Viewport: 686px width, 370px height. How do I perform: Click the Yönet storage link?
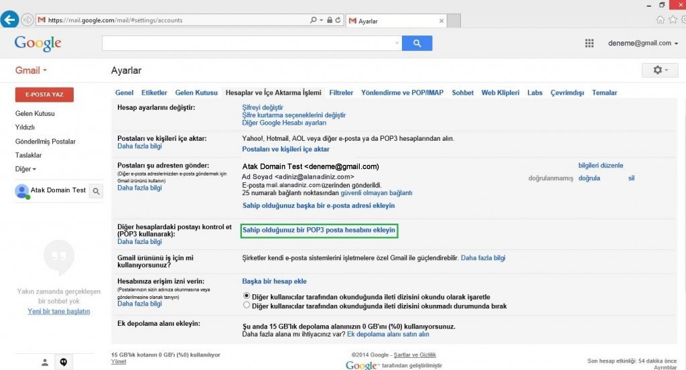tap(119, 362)
